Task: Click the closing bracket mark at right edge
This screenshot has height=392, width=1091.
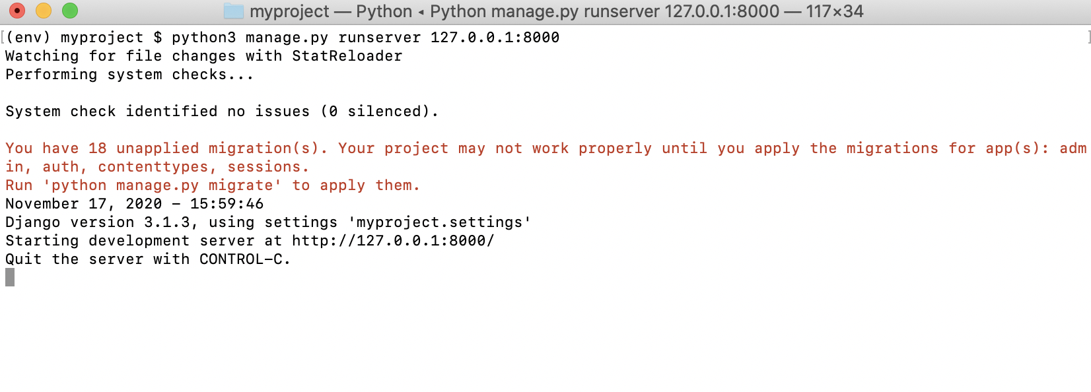Action: 1088,37
